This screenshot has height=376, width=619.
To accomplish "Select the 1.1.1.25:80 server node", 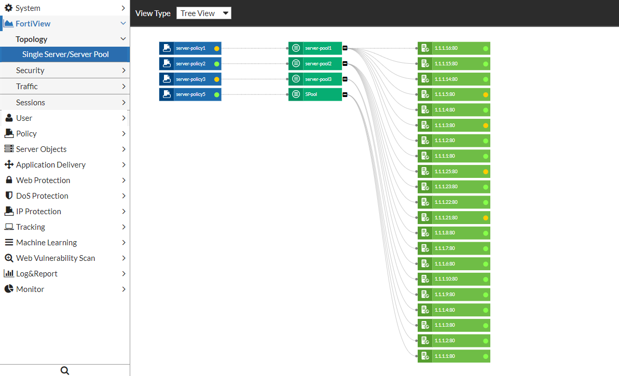I will click(x=454, y=172).
